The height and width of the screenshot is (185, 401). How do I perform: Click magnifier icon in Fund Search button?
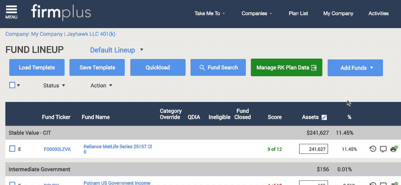point(202,67)
